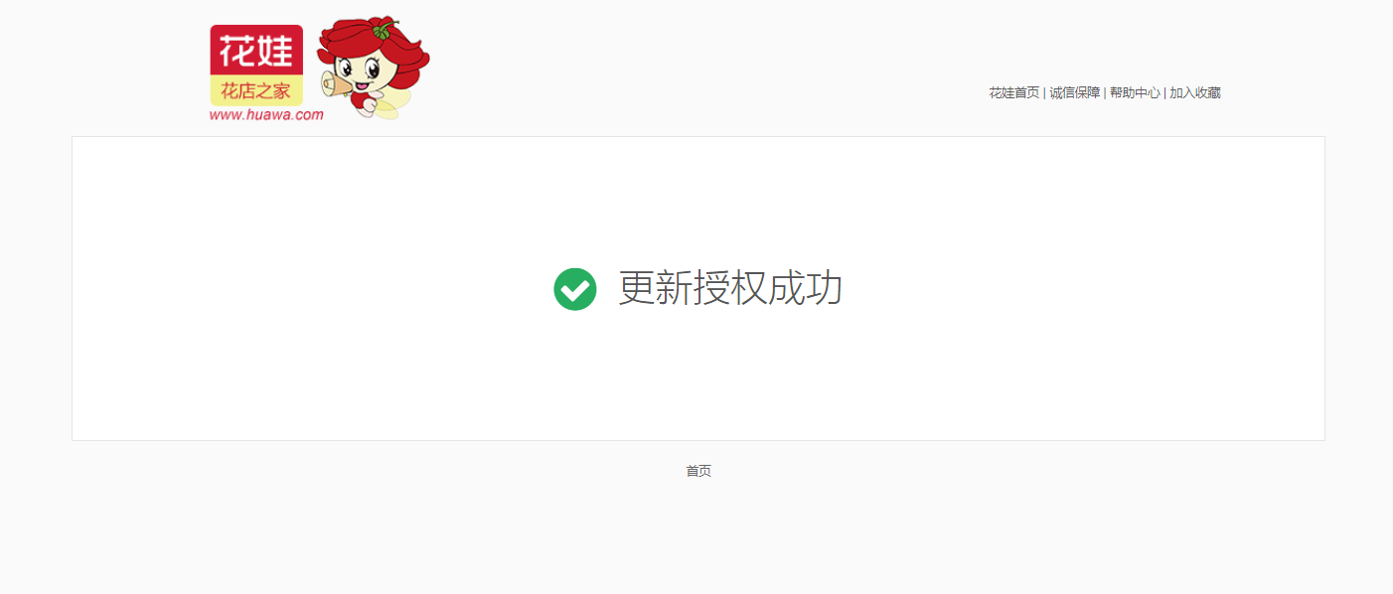The width and height of the screenshot is (1393, 594).
Task: Click the mascot's yellow wing
Action: coord(394,102)
